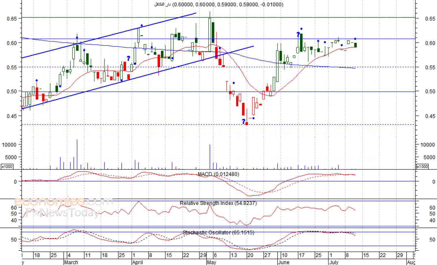Screen dimensions: 437x265
Task: Click the 10000 volume label on left axis
Action: tap(9, 145)
